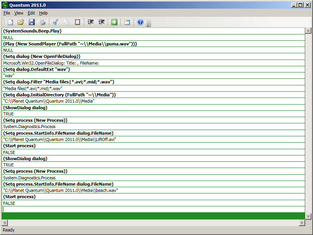Close the Quantum 2011.0 window
313x235 pixels.
pyautogui.click(x=308, y=5)
